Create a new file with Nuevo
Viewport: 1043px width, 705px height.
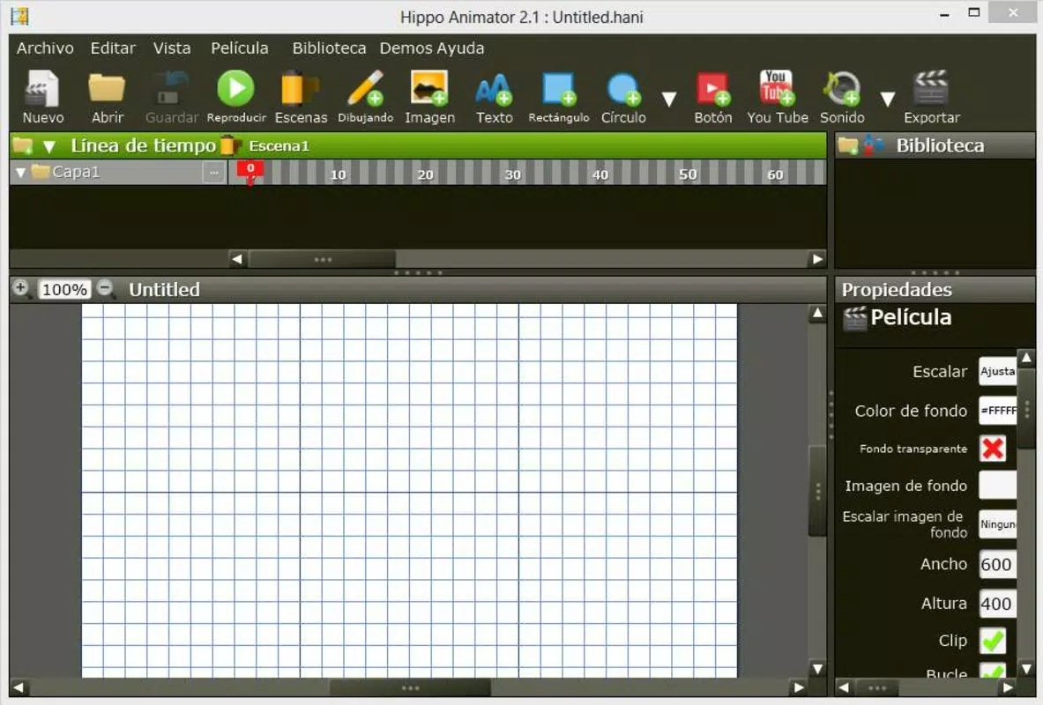[x=42, y=96]
